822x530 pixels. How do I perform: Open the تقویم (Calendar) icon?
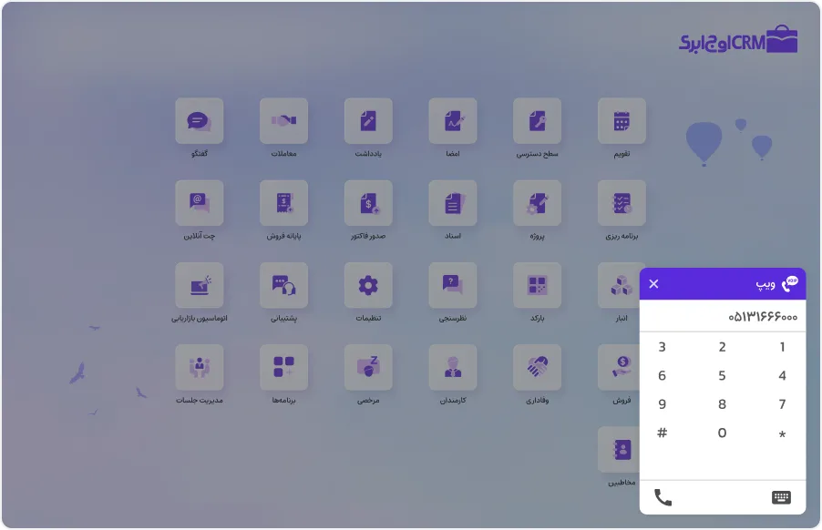[622, 121]
